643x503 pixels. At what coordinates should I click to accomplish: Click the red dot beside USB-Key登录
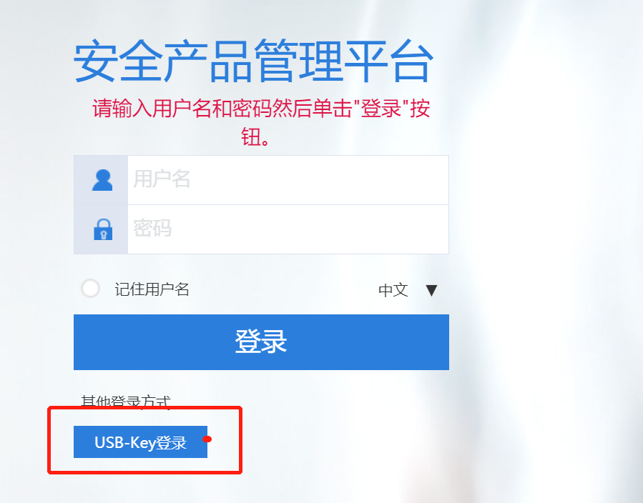pyautogui.click(x=207, y=439)
